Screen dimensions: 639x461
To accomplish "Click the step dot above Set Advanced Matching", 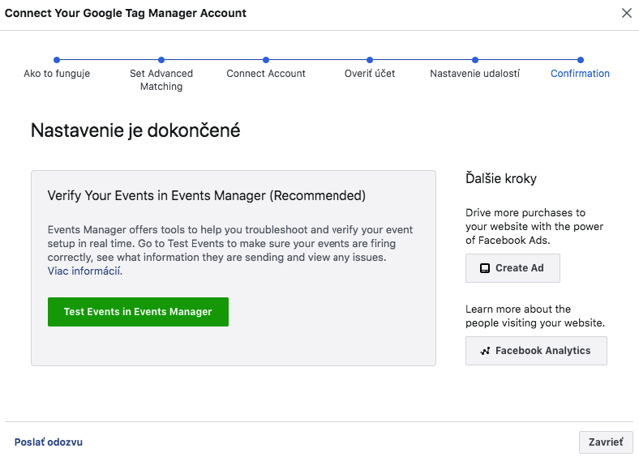I will (161, 60).
